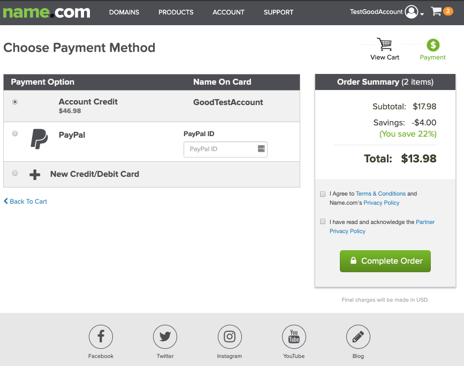
Task: Click the $13.98 total amount
Action: 419,159
